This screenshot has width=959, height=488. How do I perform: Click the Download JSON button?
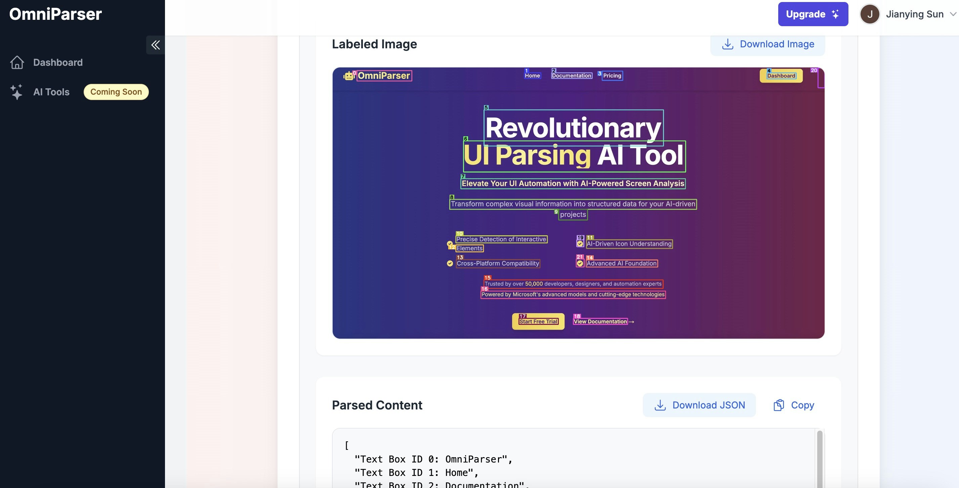(699, 405)
